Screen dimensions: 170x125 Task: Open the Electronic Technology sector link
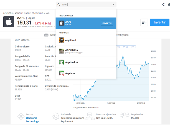click(32, 120)
